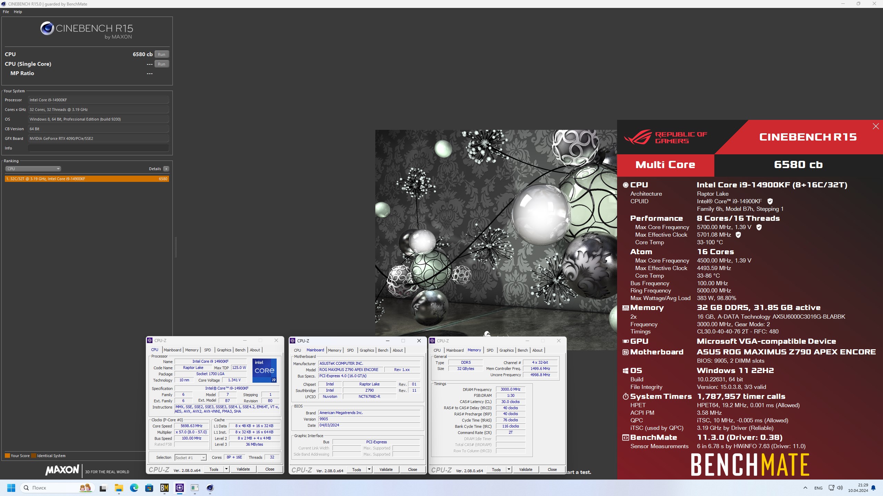Select ranking row '32C/32T @ 3.19 GHz'
883x496 pixels.
pos(87,179)
